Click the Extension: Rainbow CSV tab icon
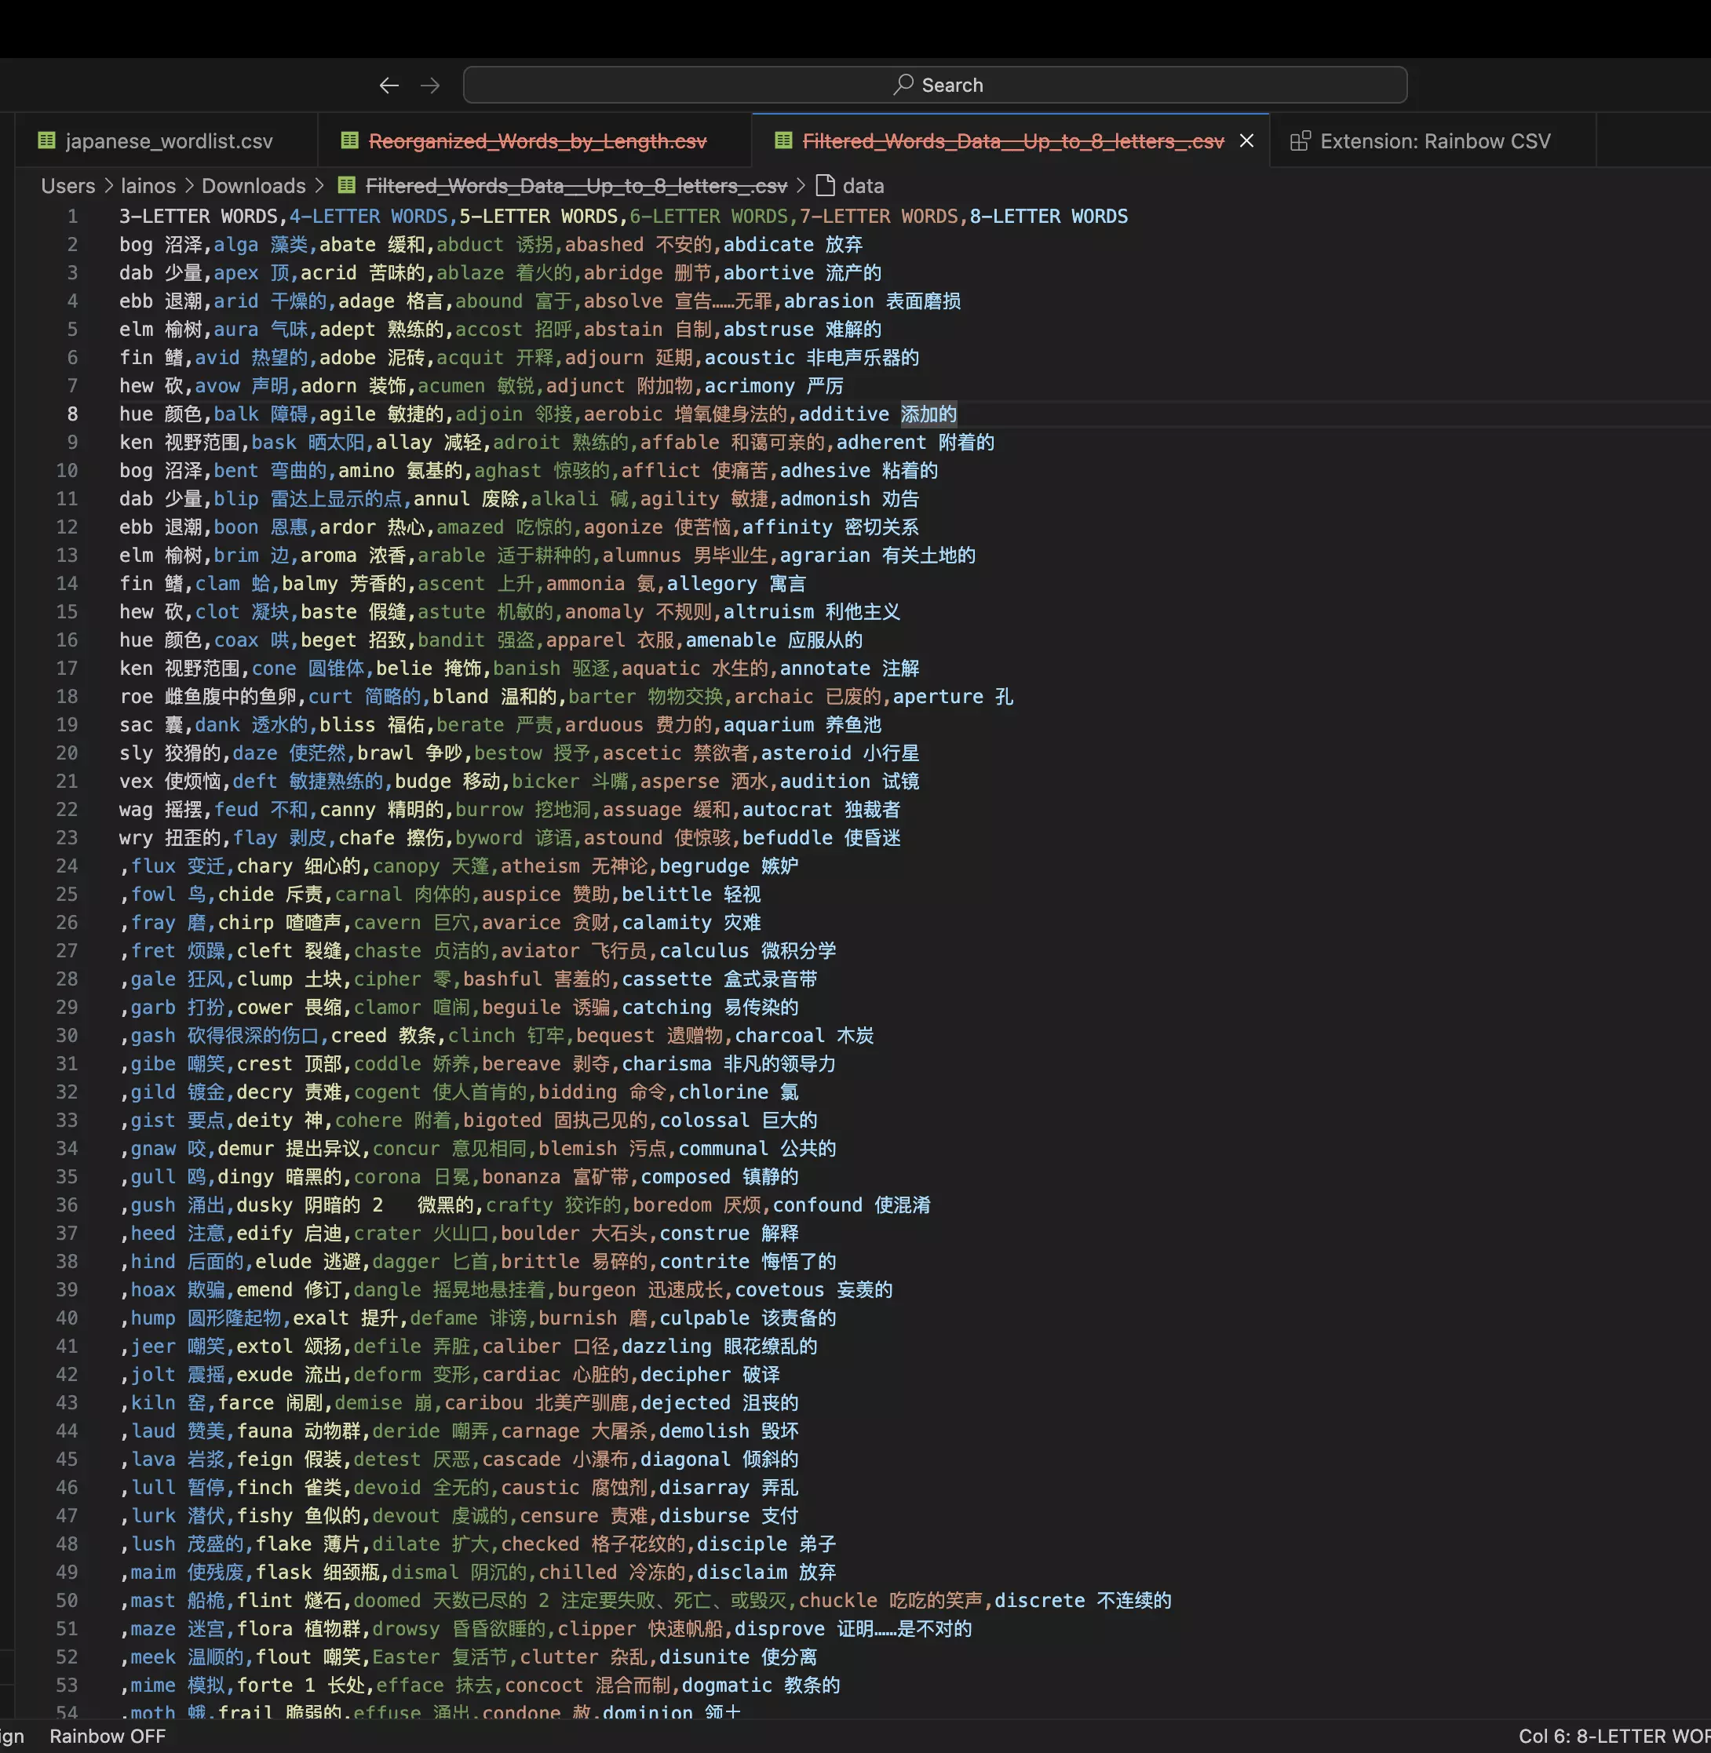This screenshot has width=1711, height=1753. [x=1300, y=141]
